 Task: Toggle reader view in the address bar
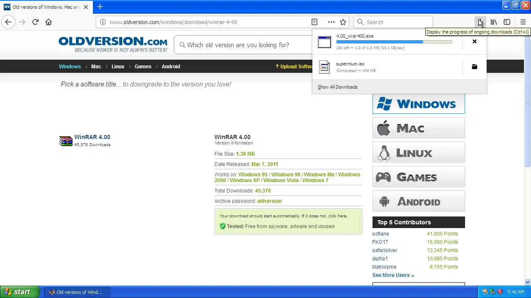coord(314,22)
